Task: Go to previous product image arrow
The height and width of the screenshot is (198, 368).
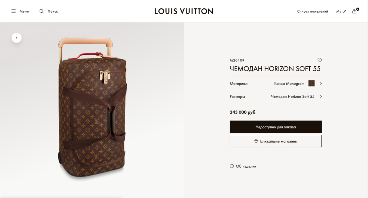Action: tap(17, 38)
